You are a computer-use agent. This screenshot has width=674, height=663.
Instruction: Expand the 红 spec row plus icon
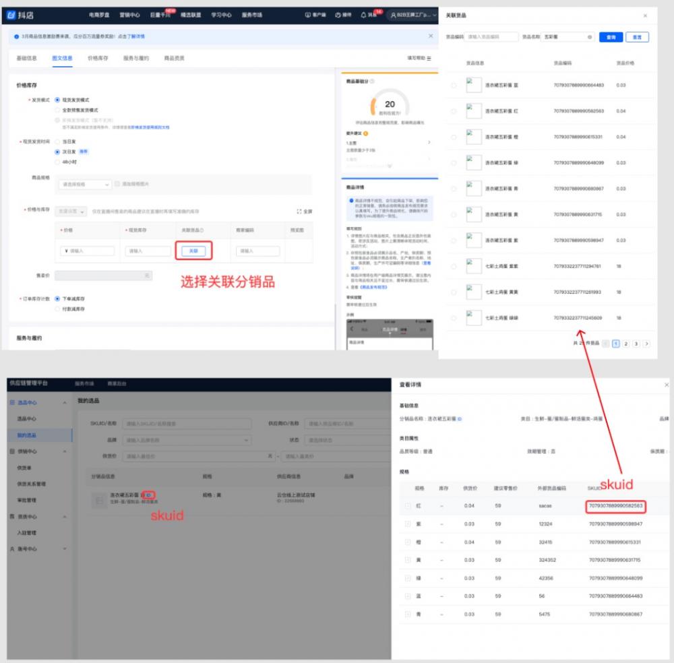407,506
